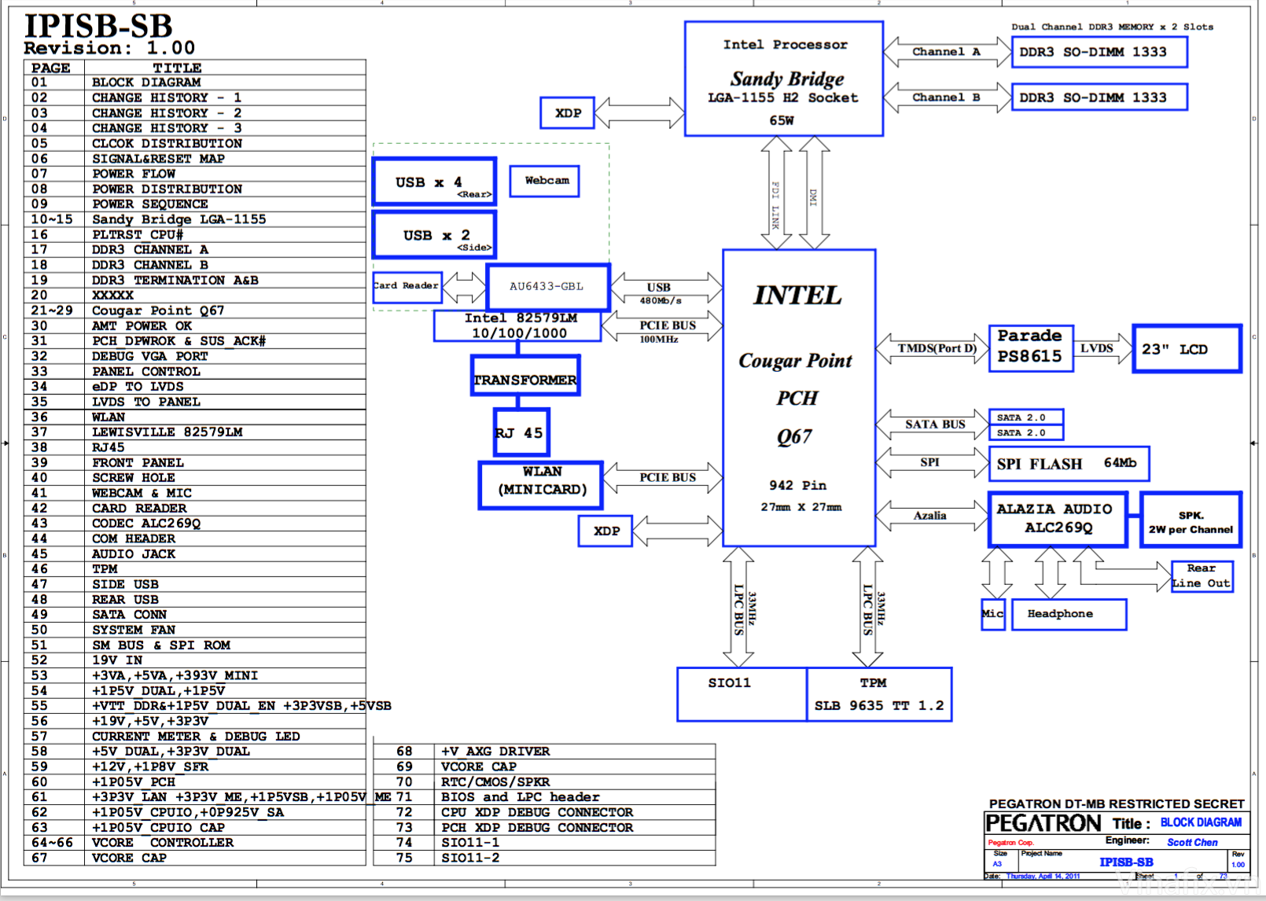Click the Azalia arrow label

929,516
